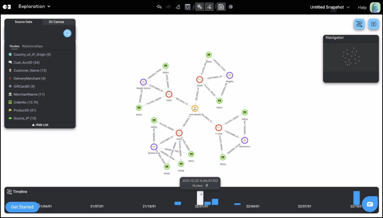Switch to the On Canvas tab
Viewport: 383px width, 218px height.
tap(56, 22)
